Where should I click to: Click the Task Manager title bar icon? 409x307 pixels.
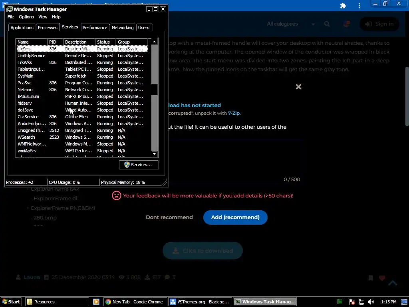click(10, 9)
